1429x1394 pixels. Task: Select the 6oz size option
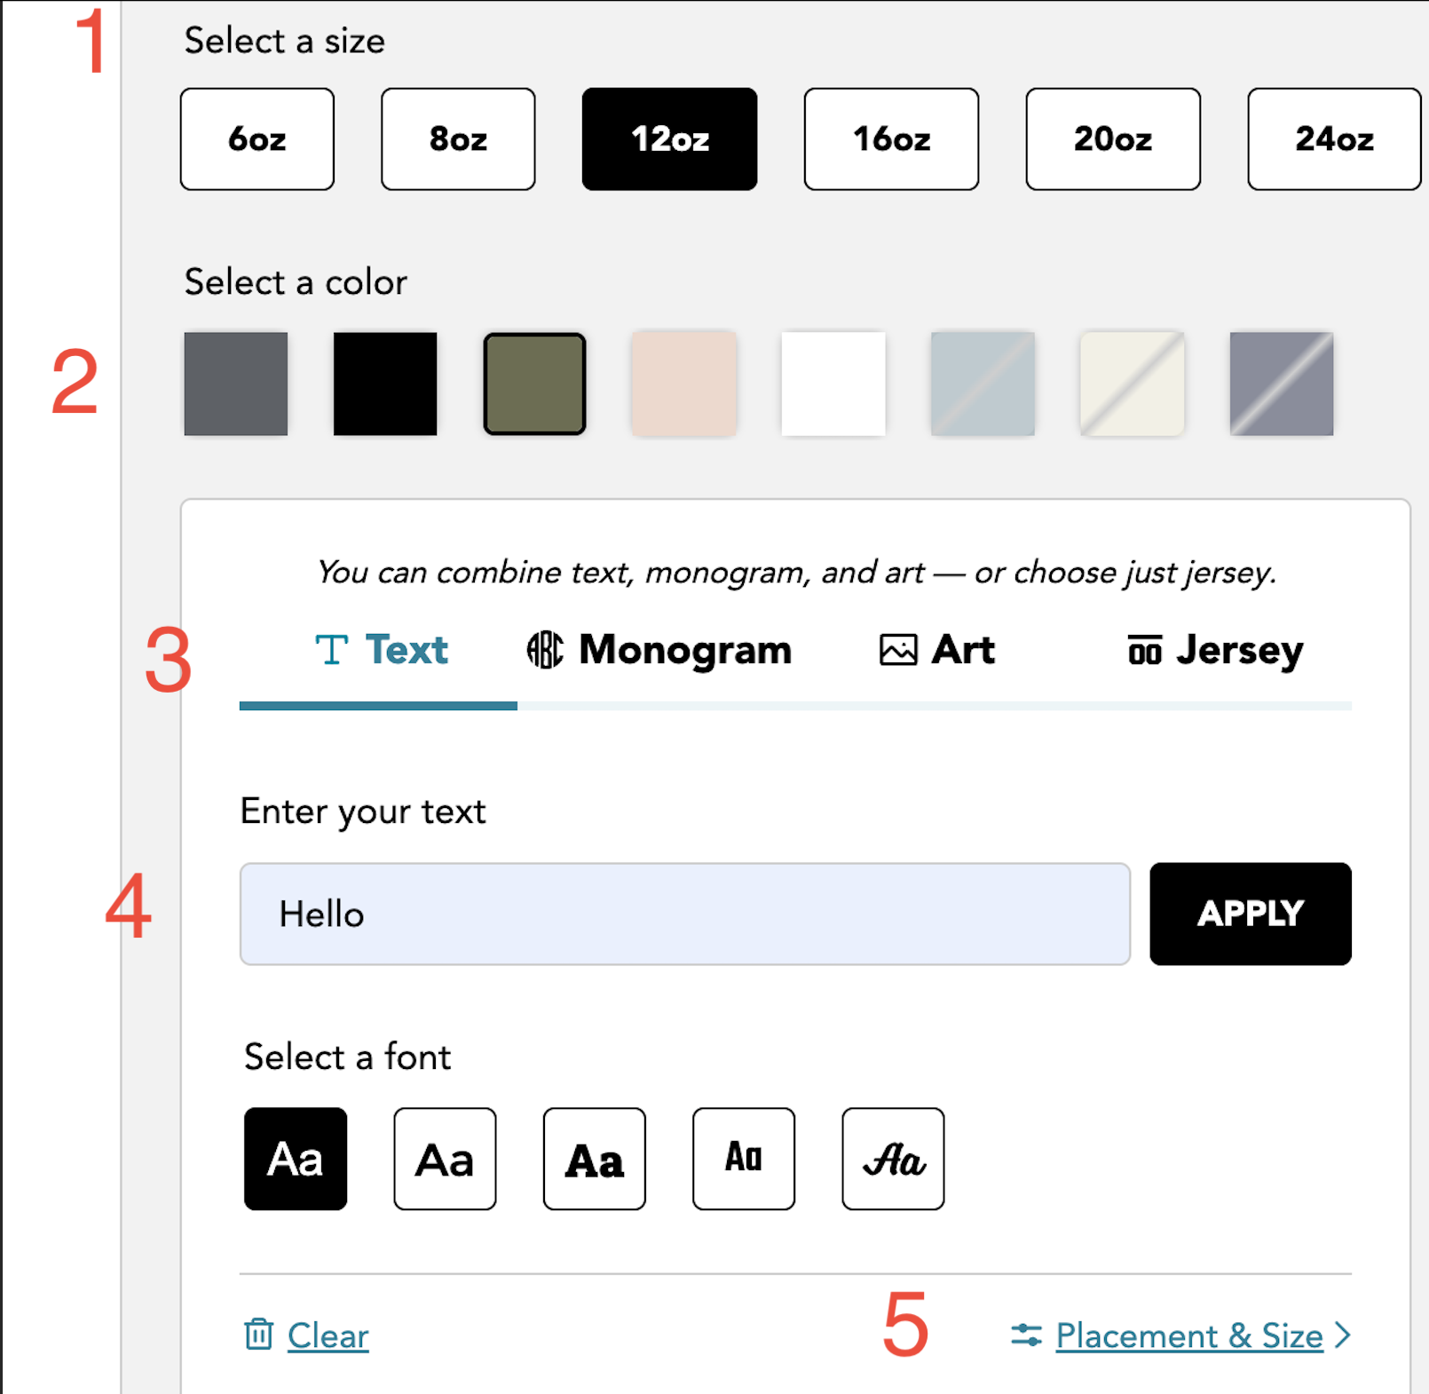(257, 139)
